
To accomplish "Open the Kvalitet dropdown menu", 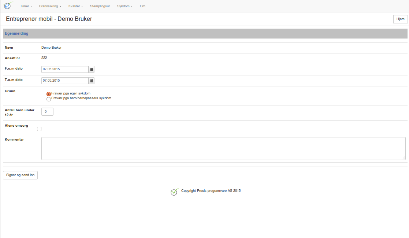I will pyautogui.click(x=75, y=6).
